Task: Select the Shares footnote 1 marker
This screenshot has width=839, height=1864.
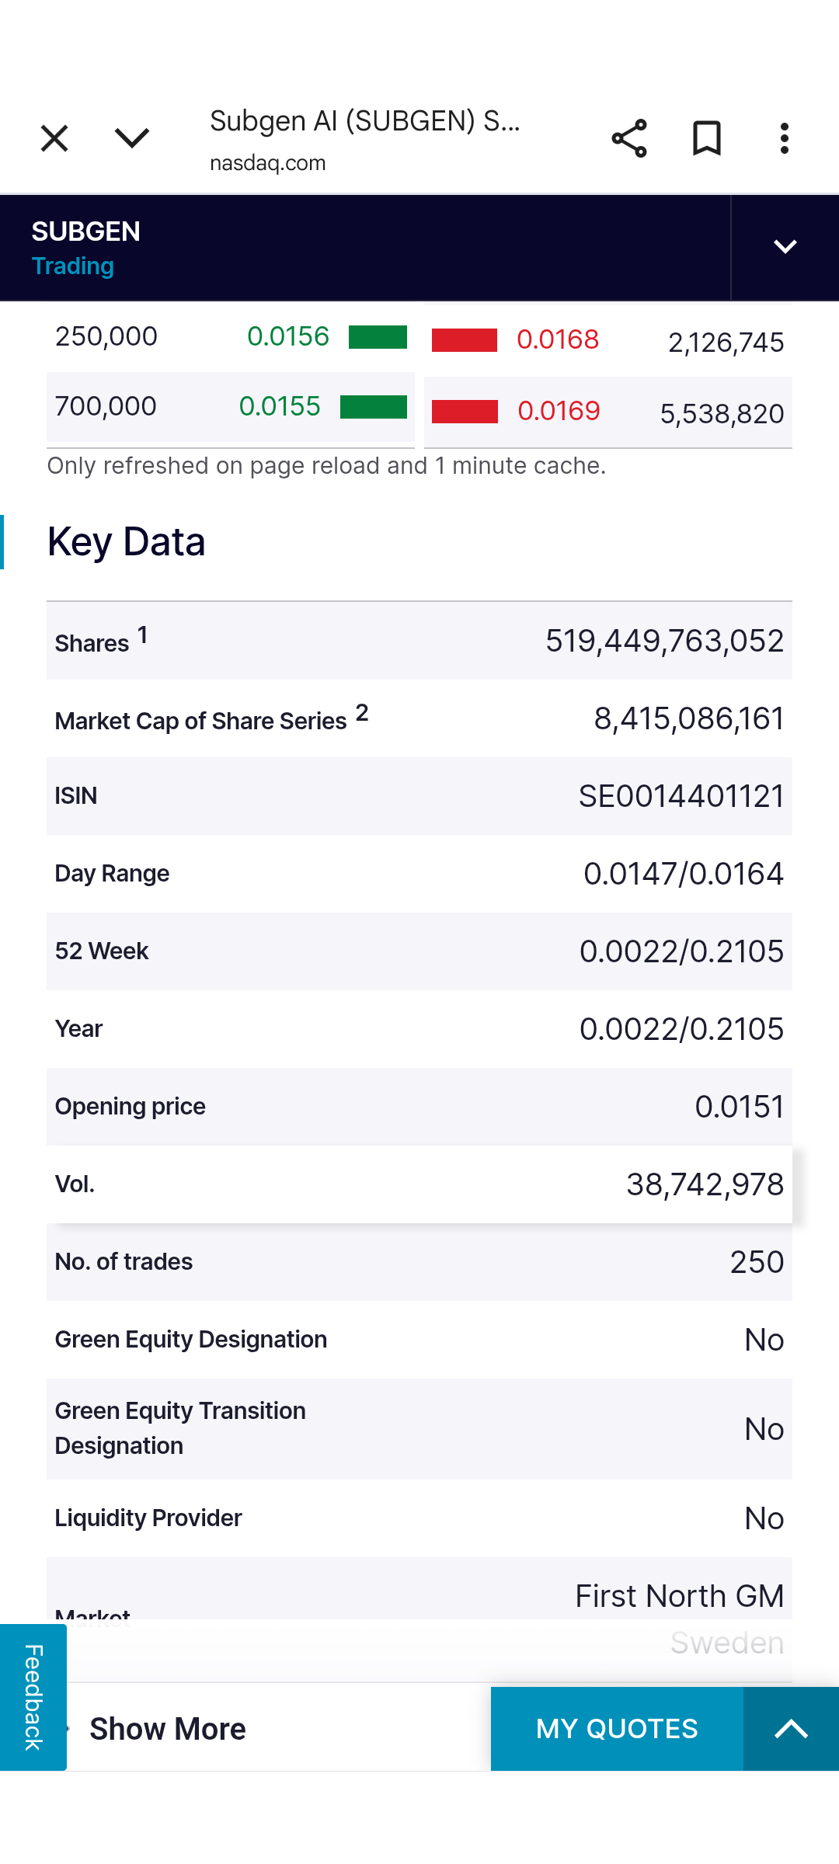Action: pyautogui.click(x=142, y=633)
